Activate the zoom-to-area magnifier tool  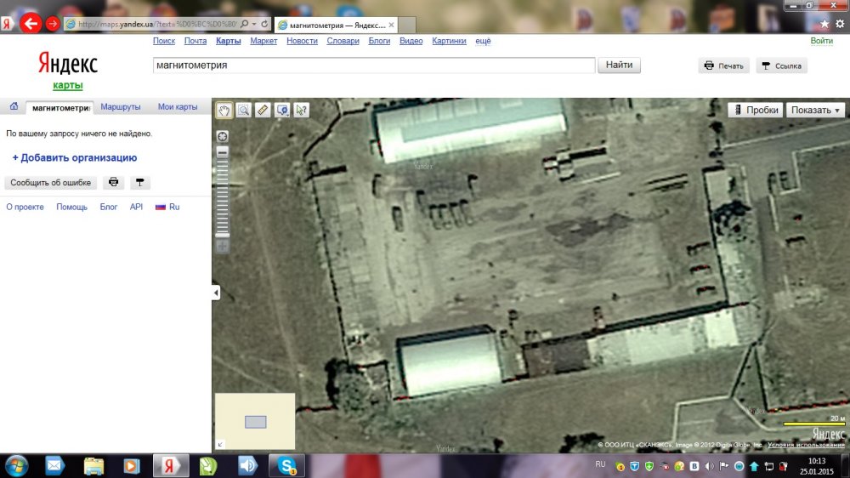(x=244, y=110)
